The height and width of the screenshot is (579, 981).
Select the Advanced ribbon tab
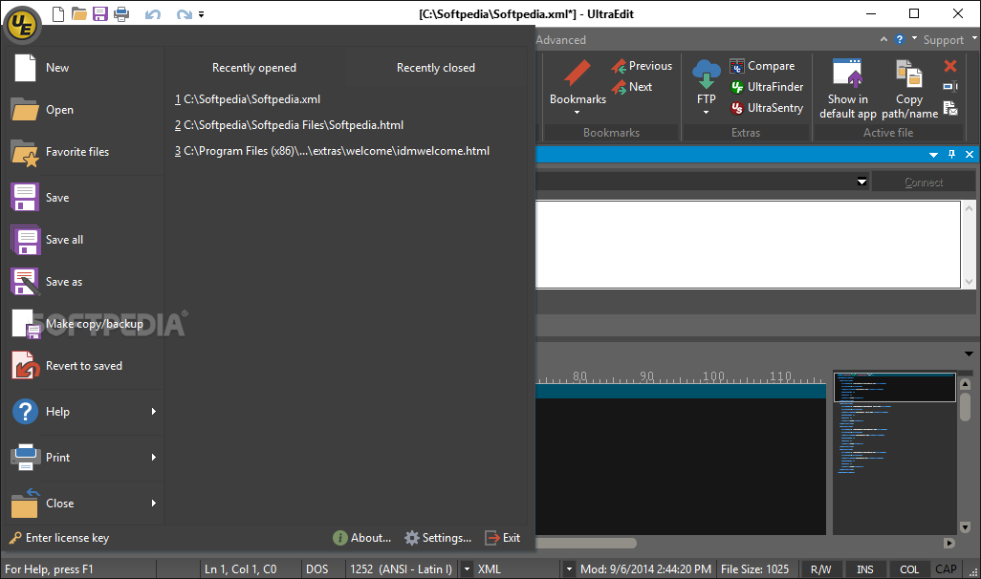click(x=560, y=40)
